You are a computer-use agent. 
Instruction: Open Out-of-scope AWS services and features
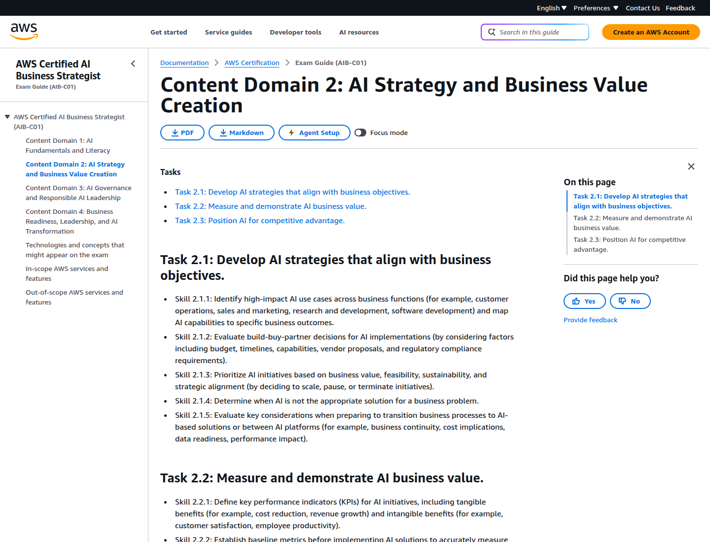[74, 297]
